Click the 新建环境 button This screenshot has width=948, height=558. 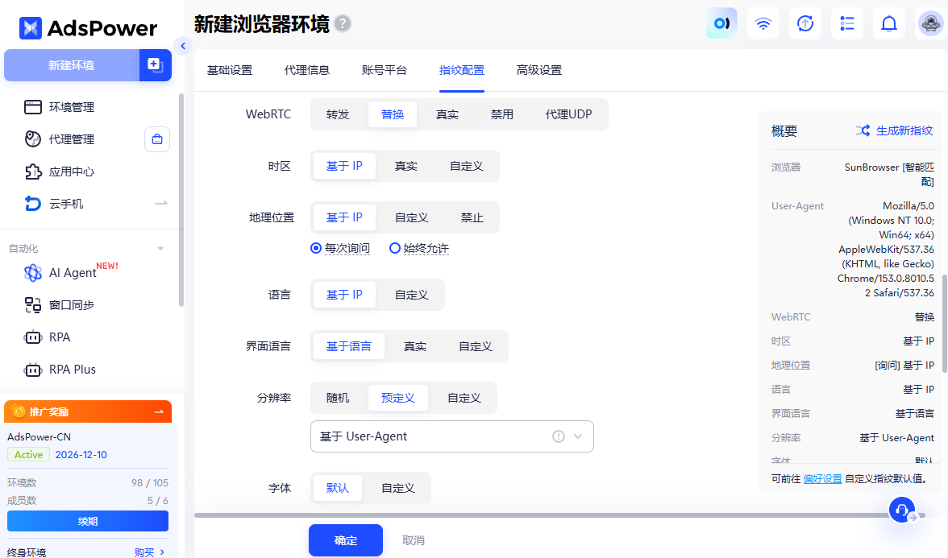71,65
